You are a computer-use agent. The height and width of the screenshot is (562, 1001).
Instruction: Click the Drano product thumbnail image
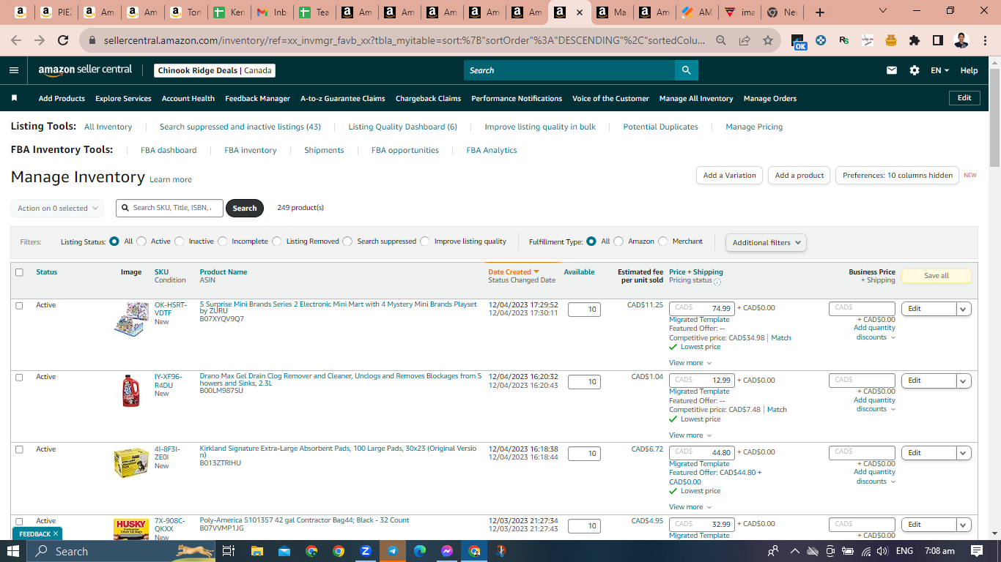[x=131, y=391]
